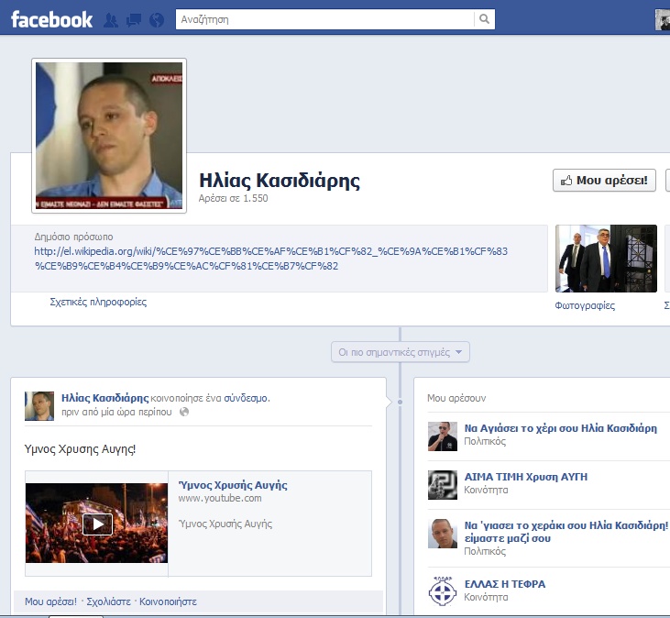Click the search magnifier icon

click(x=483, y=19)
